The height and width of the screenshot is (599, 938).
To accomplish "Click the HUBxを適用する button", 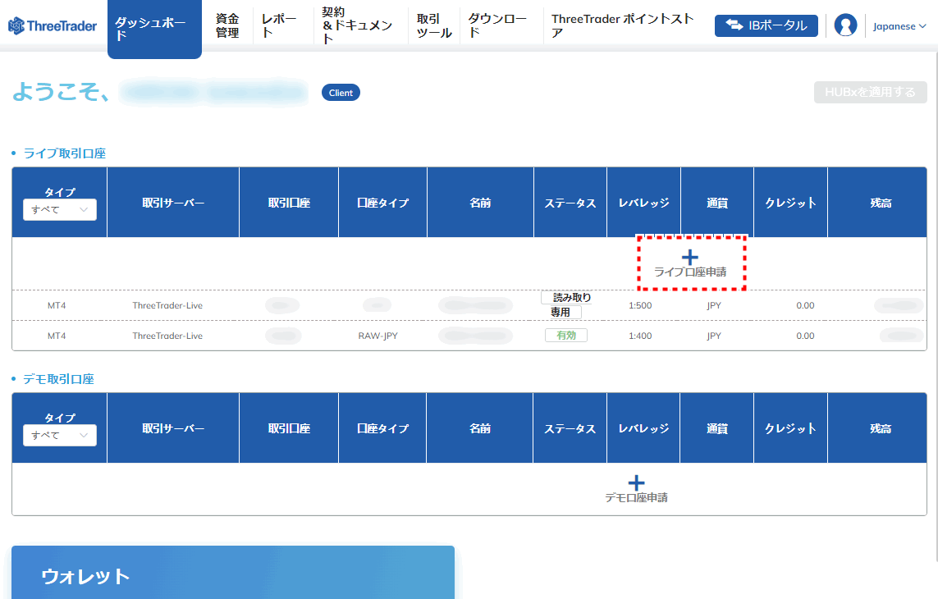I will 871,92.
